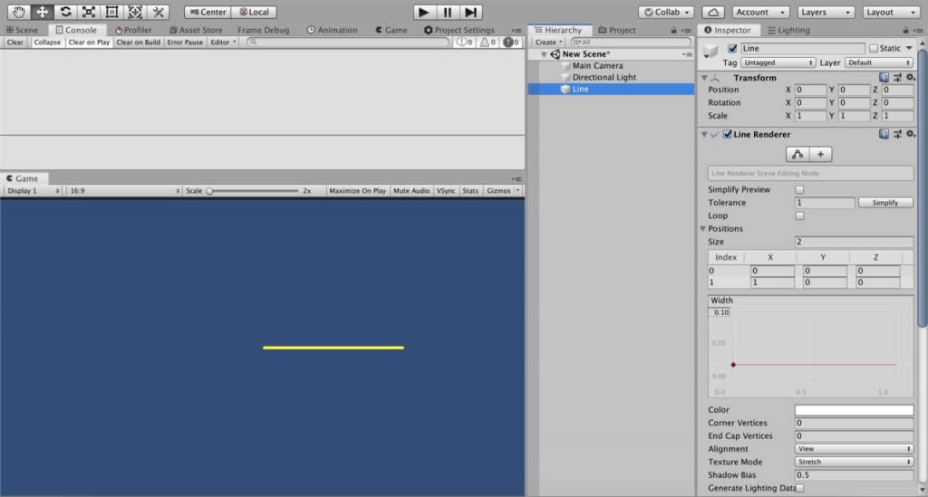The width and height of the screenshot is (928, 497).
Task: Open the 16:9 aspect dropdown
Action: point(124,191)
